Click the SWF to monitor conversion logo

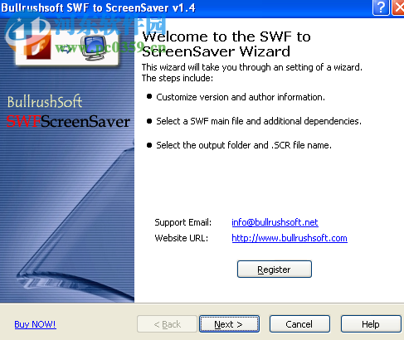[67, 48]
